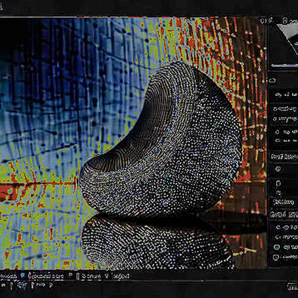Click the small button at the bottom-right corner
This screenshot has height=298, width=298.
click(293, 287)
